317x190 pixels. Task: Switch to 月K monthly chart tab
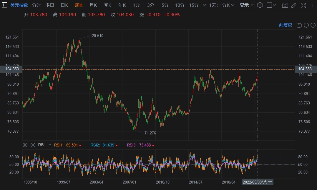pyautogui.click(x=93, y=5)
